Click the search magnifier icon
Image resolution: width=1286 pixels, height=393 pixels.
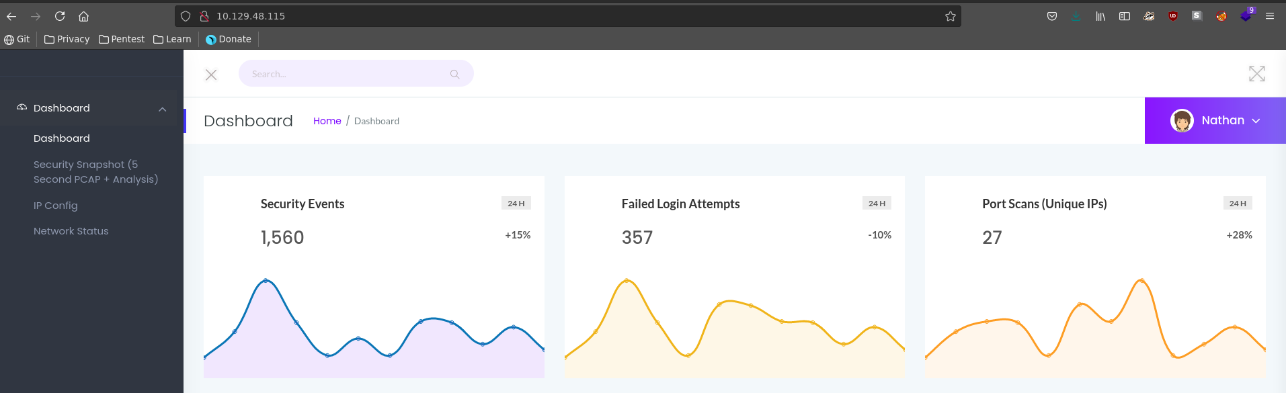454,74
